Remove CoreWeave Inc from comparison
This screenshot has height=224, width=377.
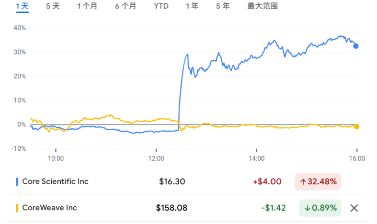pyautogui.click(x=354, y=208)
